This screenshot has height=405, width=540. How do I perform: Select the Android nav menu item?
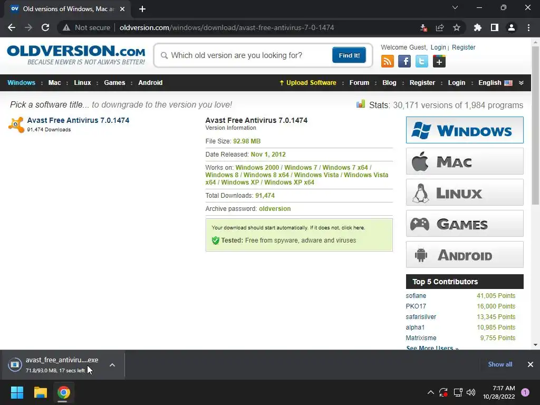pos(150,83)
